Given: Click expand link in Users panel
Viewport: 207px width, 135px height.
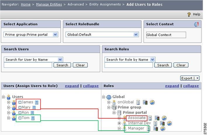Looking at the screenshot, I should point(72,86).
